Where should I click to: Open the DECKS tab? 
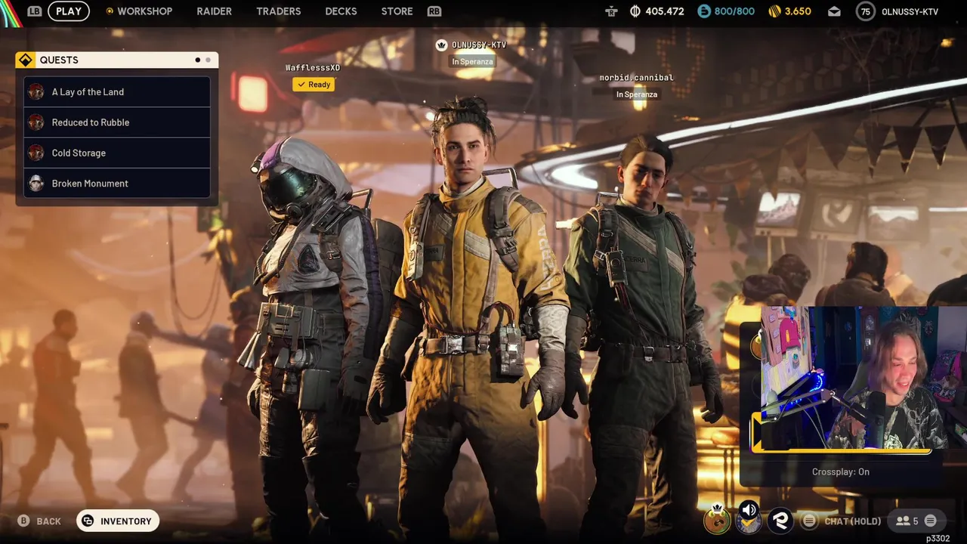341,11
